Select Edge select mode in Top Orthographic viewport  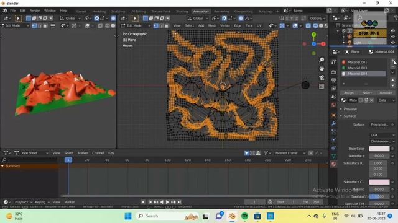pyautogui.click(x=162, y=25)
